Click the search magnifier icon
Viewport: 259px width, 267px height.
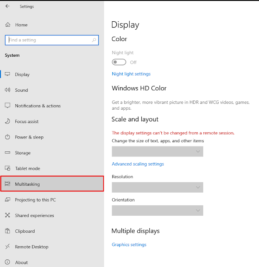(94, 40)
